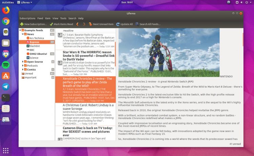
Task: Click the globe icon in top bar
Action: 229,2
